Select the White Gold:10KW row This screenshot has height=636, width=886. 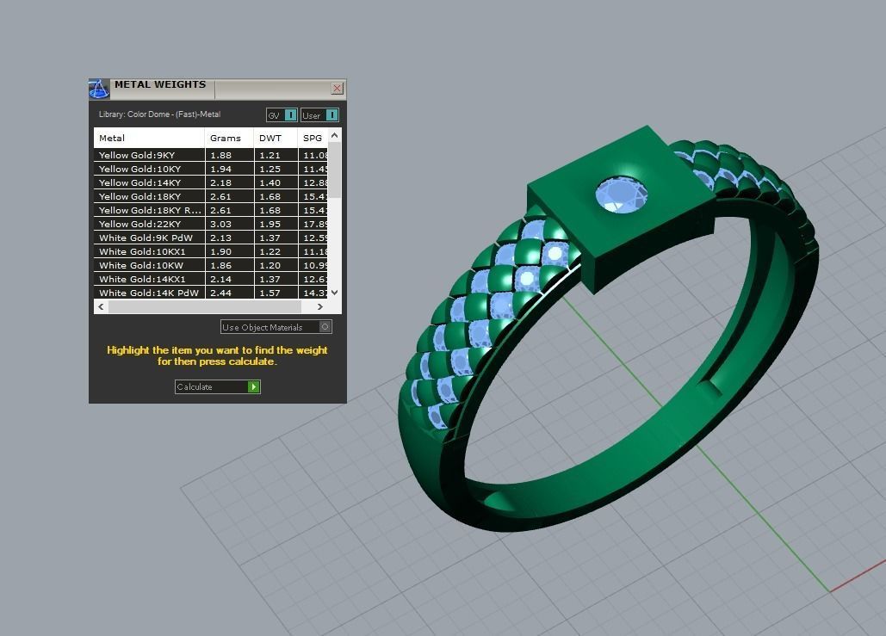[211, 265]
